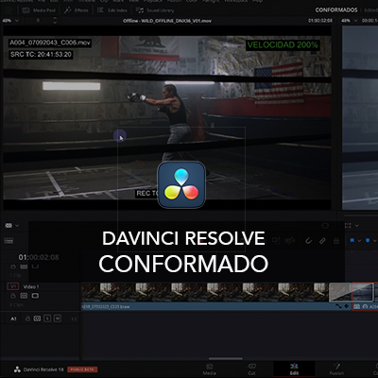Click the offline reference viewer image
Viewport: 378px width, 378px height.
click(x=167, y=118)
